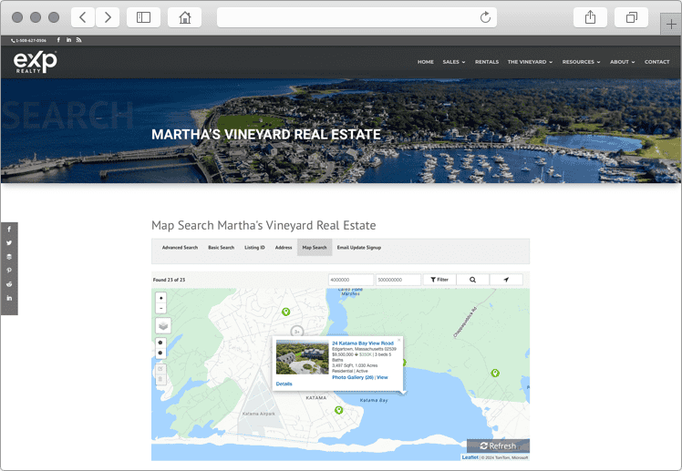Go forward using the browser forward arrow

(108, 17)
